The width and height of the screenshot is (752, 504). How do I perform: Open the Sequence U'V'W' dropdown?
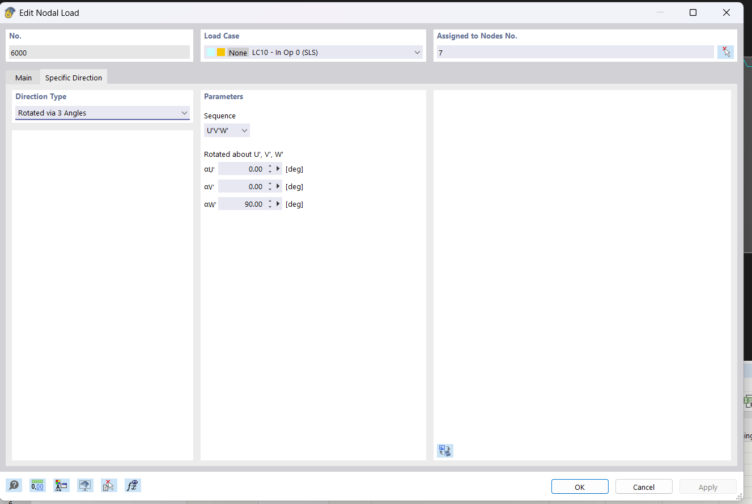click(244, 130)
